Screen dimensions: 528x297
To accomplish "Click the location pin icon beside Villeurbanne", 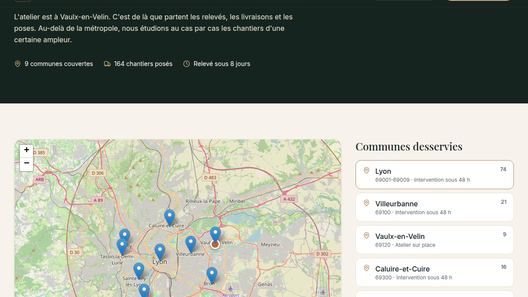I will tap(366, 203).
